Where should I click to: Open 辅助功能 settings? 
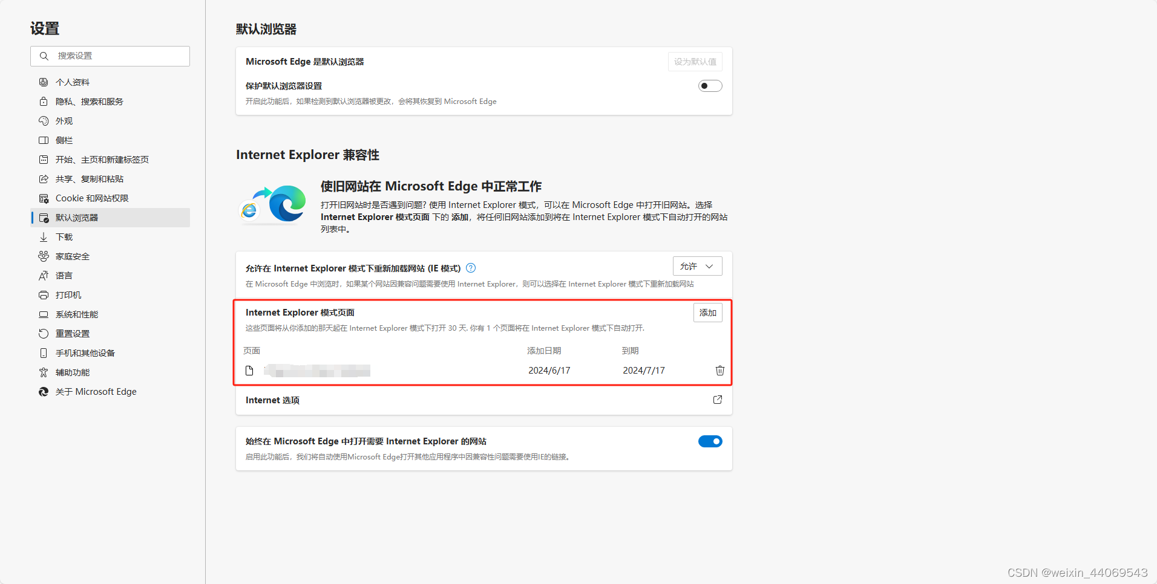point(110,372)
